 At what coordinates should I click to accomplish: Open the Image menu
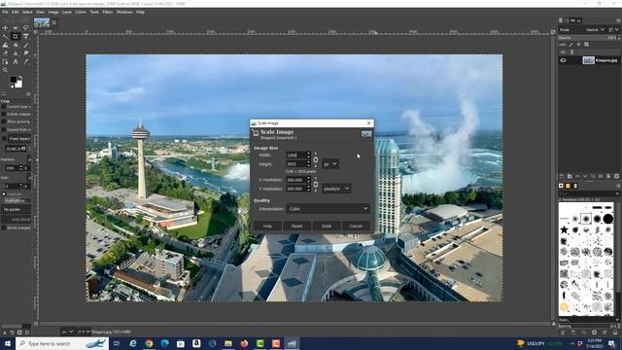[53, 12]
